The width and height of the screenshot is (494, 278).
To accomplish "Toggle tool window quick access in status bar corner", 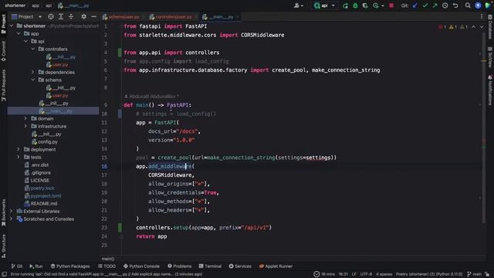I will point(4,274).
